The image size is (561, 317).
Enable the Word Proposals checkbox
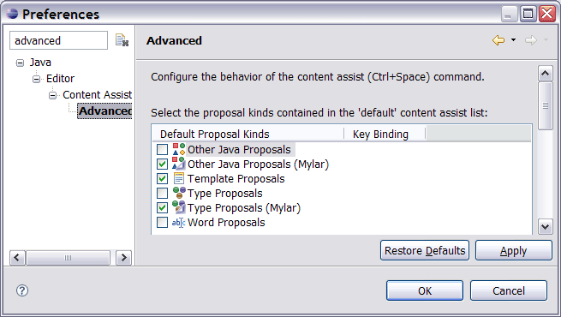click(162, 222)
